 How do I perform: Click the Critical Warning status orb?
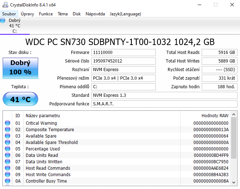click(8, 123)
